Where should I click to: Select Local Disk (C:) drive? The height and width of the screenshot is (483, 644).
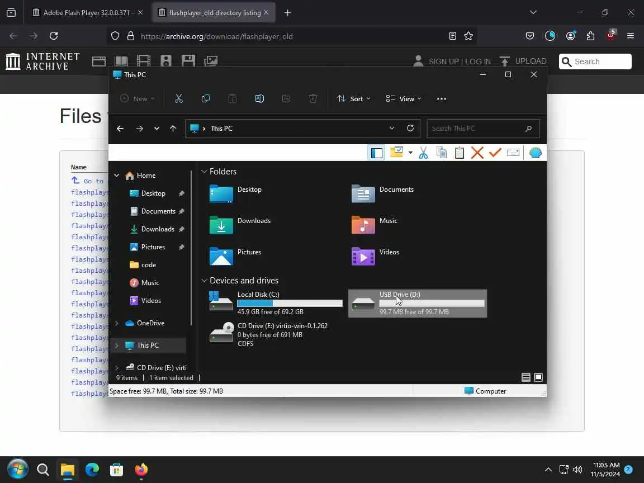click(x=275, y=304)
